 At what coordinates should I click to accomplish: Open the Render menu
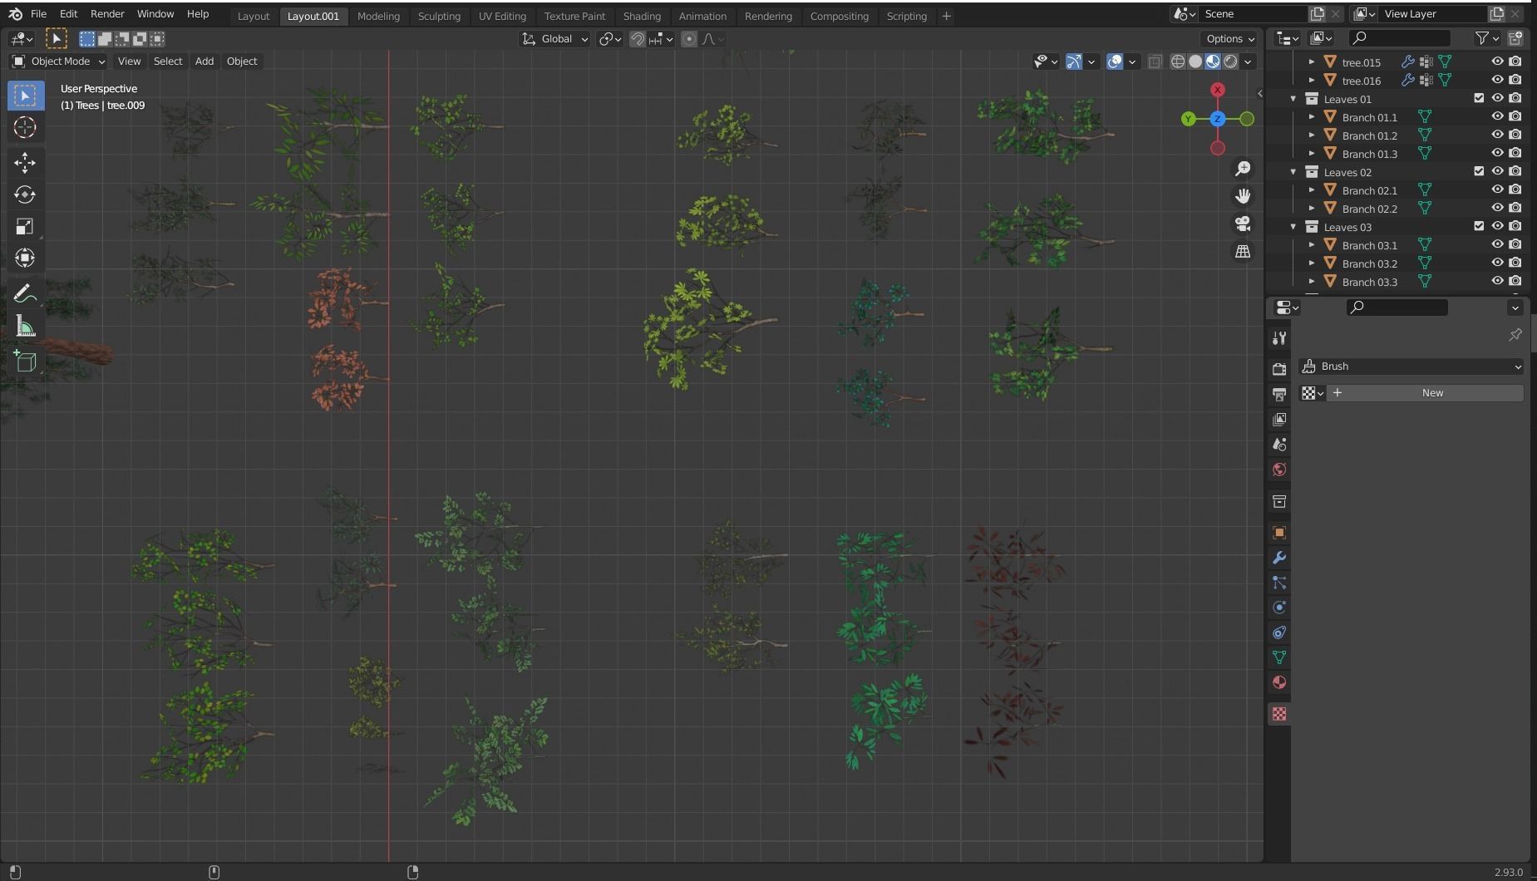tap(106, 13)
